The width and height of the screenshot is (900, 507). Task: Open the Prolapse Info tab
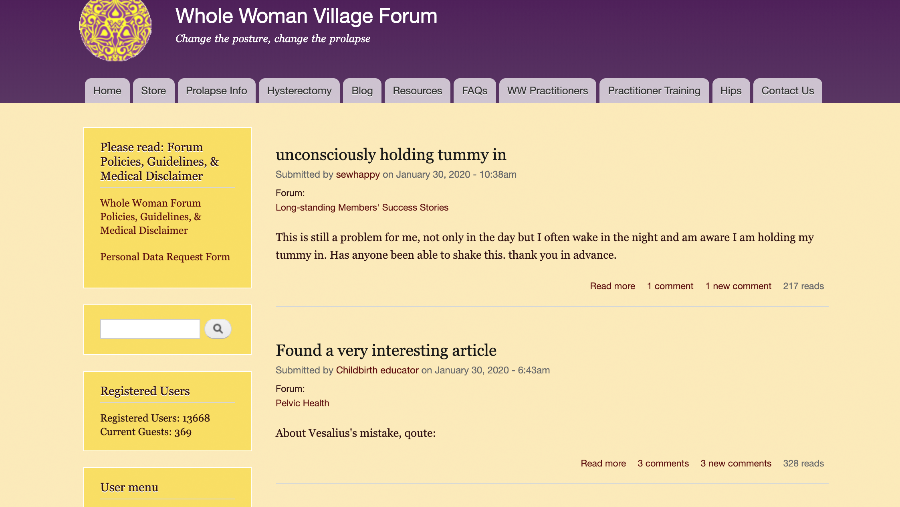click(216, 91)
